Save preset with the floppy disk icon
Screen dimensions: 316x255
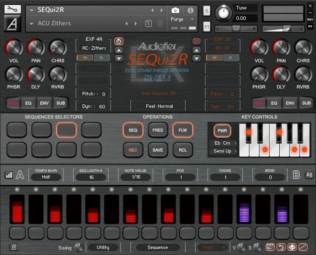tap(149, 24)
